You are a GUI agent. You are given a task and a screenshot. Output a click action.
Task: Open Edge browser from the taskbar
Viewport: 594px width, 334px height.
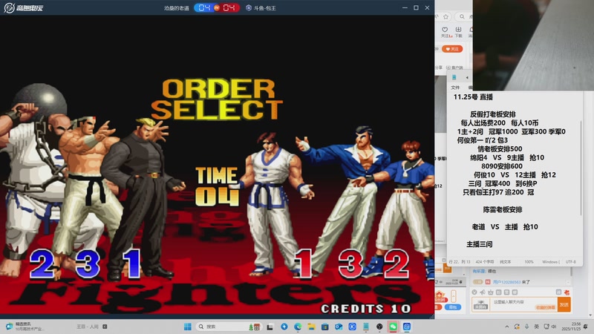click(298, 327)
